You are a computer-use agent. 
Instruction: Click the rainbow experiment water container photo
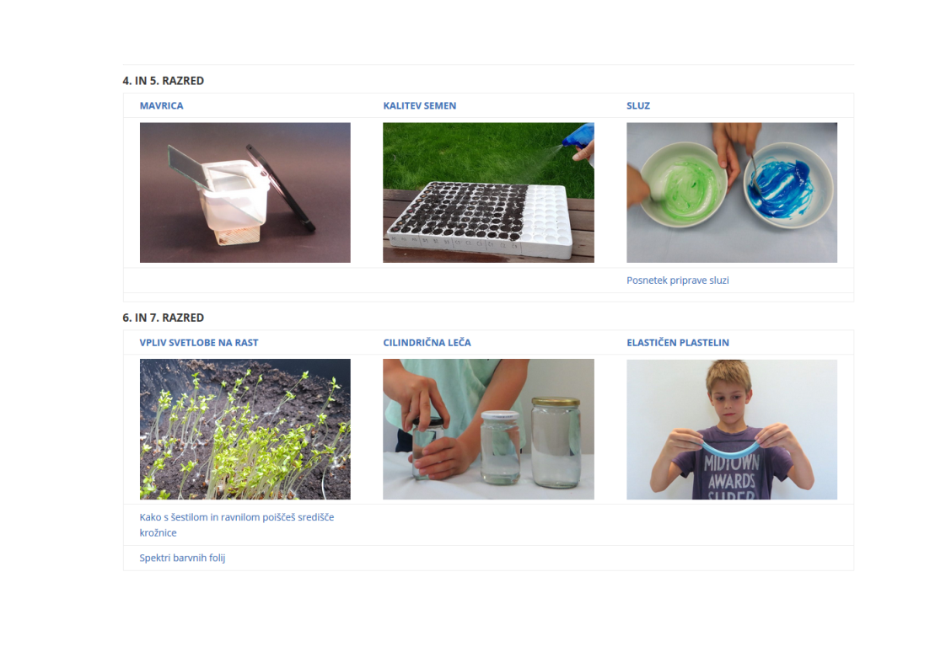pyautogui.click(x=245, y=192)
